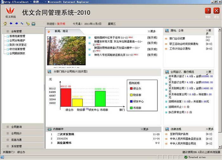This screenshot has height=160, width=222.
Task: Open mail 二次开发资料
Action: tap(66, 134)
